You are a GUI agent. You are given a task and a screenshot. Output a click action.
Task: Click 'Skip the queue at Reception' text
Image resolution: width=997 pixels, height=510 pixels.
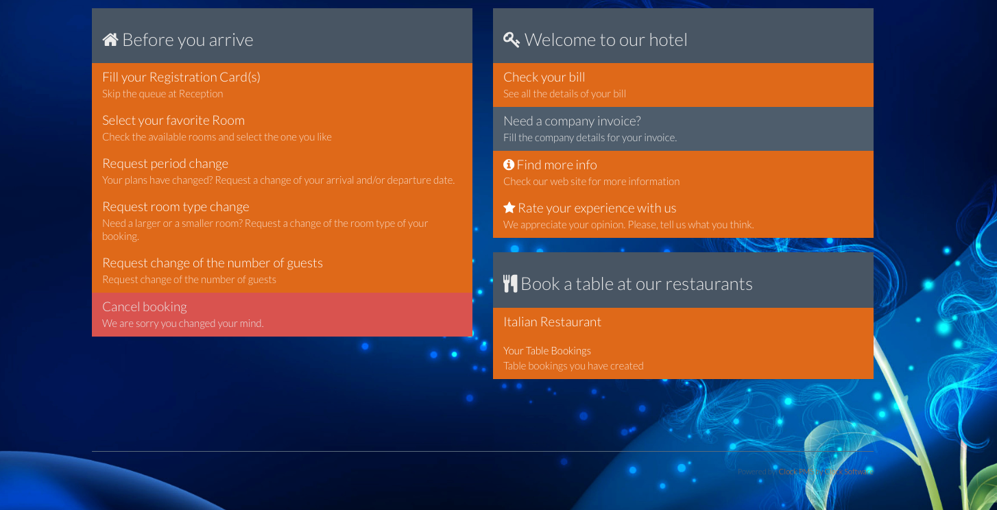pyautogui.click(x=163, y=94)
